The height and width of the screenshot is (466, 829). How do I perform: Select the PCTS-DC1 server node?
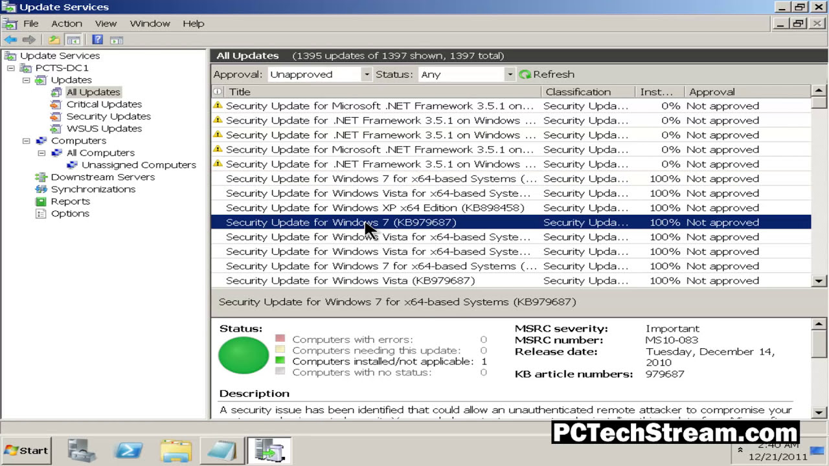coord(62,68)
